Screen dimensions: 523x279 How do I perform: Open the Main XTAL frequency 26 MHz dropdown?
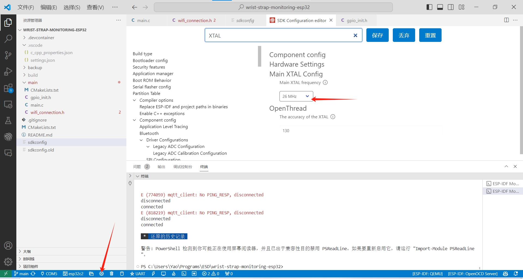(296, 96)
